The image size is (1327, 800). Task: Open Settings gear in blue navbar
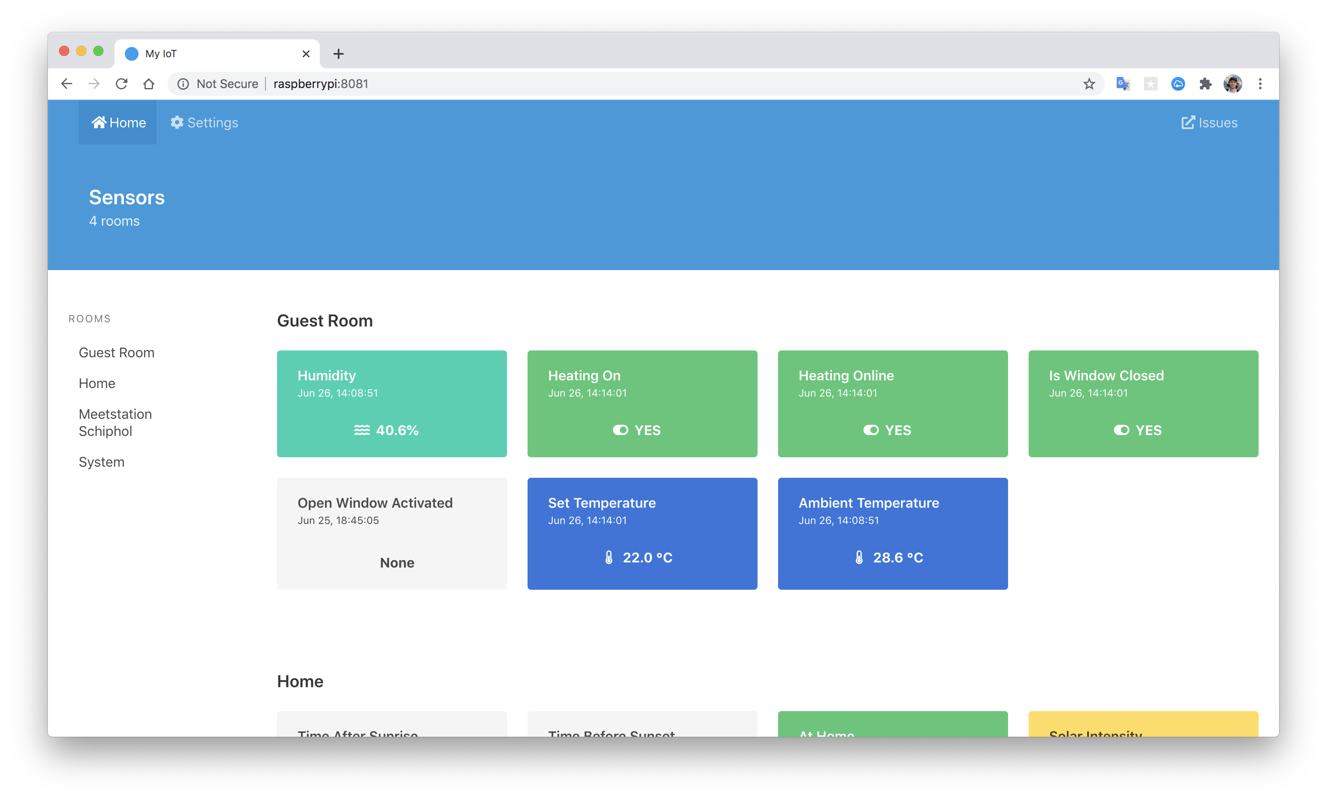click(x=177, y=123)
